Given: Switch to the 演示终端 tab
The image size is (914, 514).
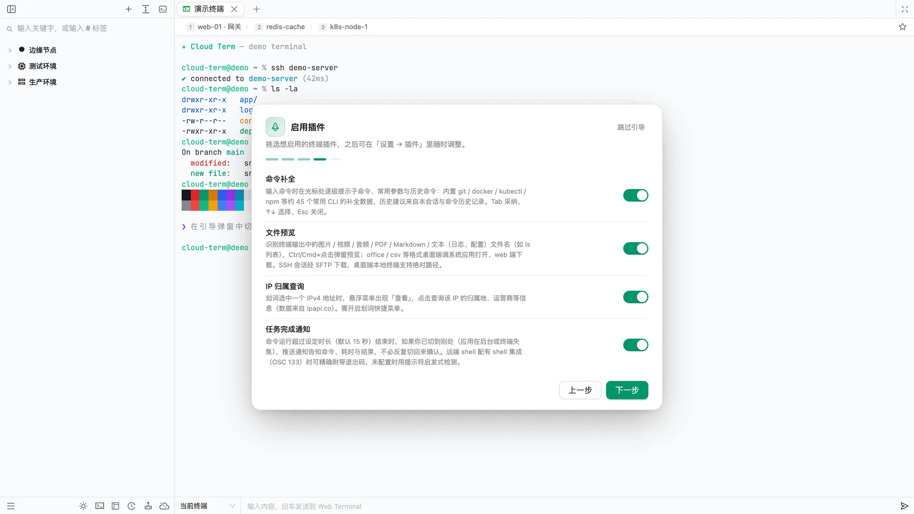Looking at the screenshot, I should [x=210, y=9].
